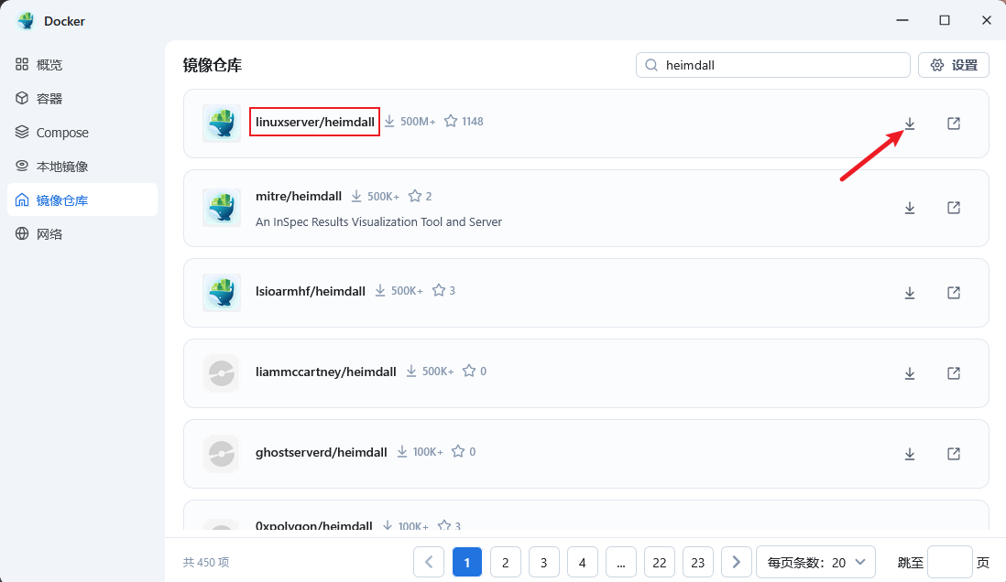Click the ghostserverd/heimdall gray placeholder icon

point(222,454)
